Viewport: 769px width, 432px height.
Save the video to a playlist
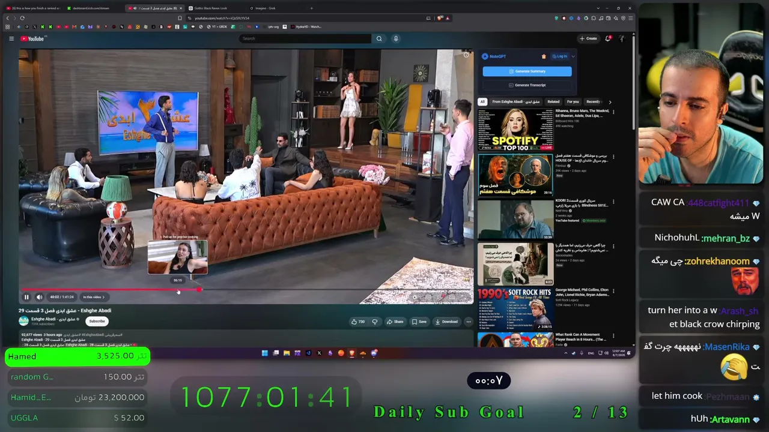(x=419, y=322)
